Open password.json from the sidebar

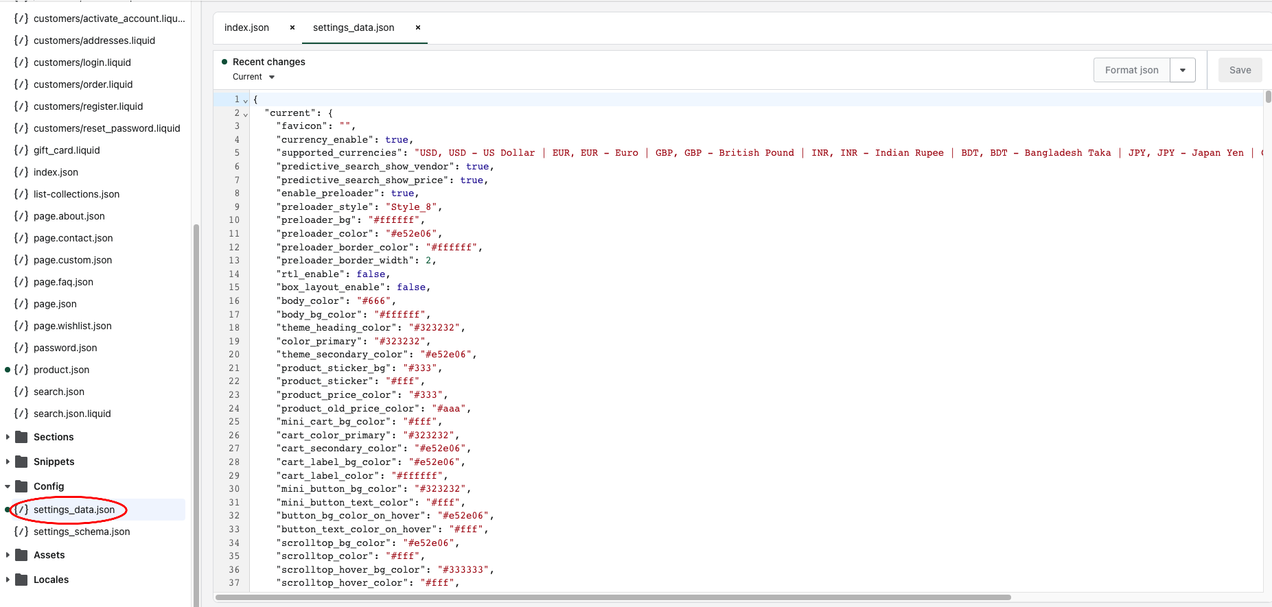coord(65,348)
